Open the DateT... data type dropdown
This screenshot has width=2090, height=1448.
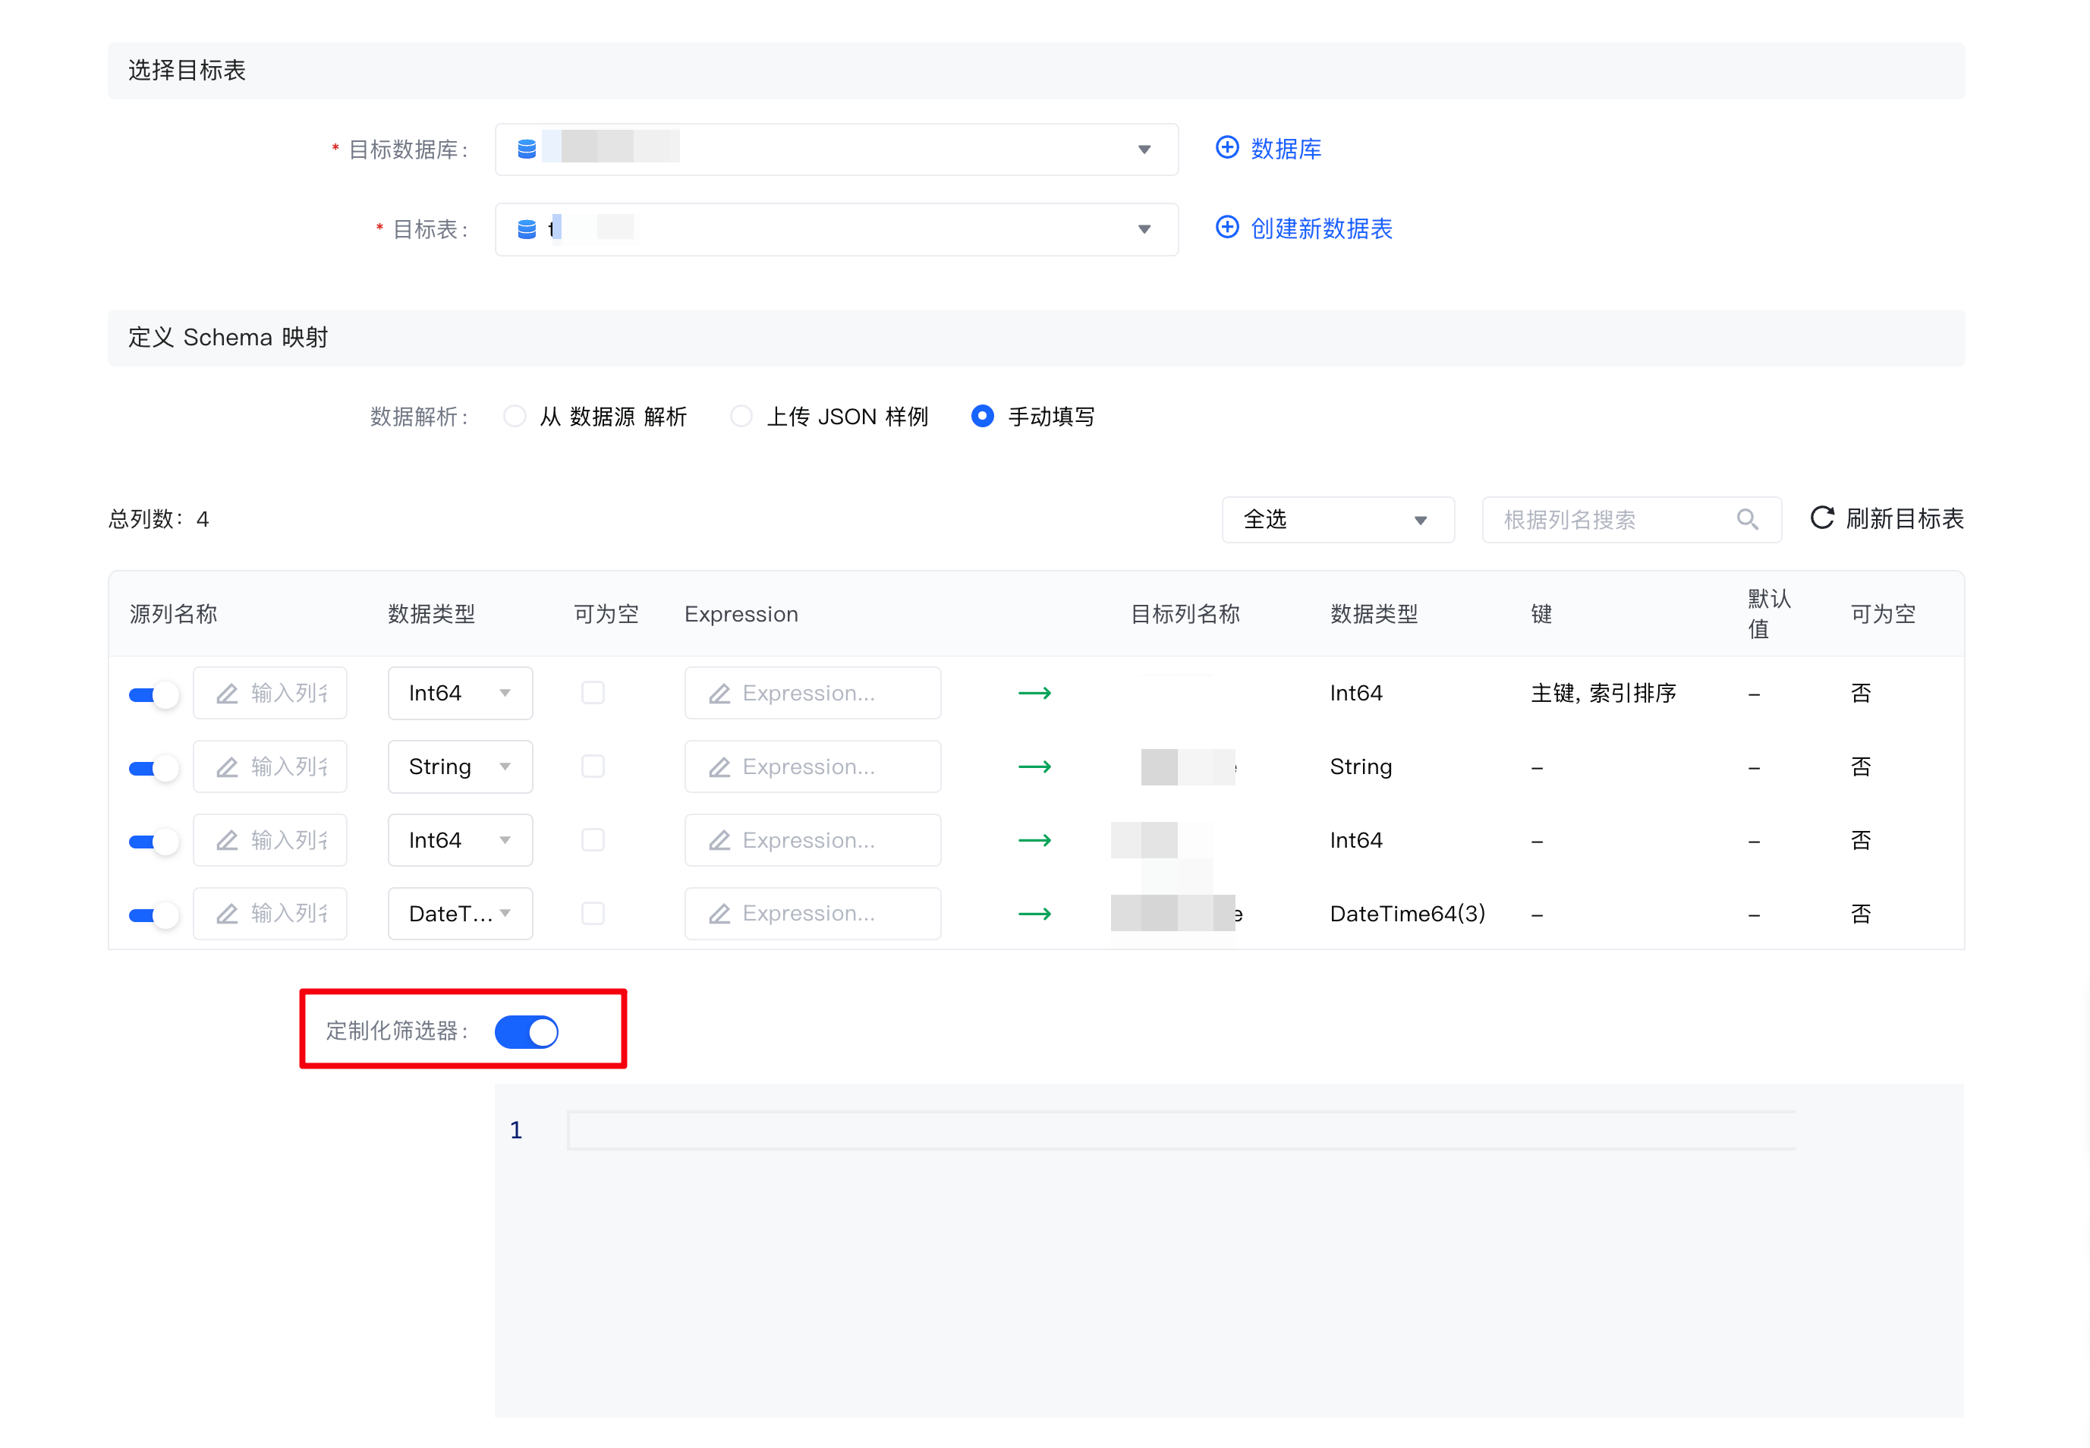[460, 914]
